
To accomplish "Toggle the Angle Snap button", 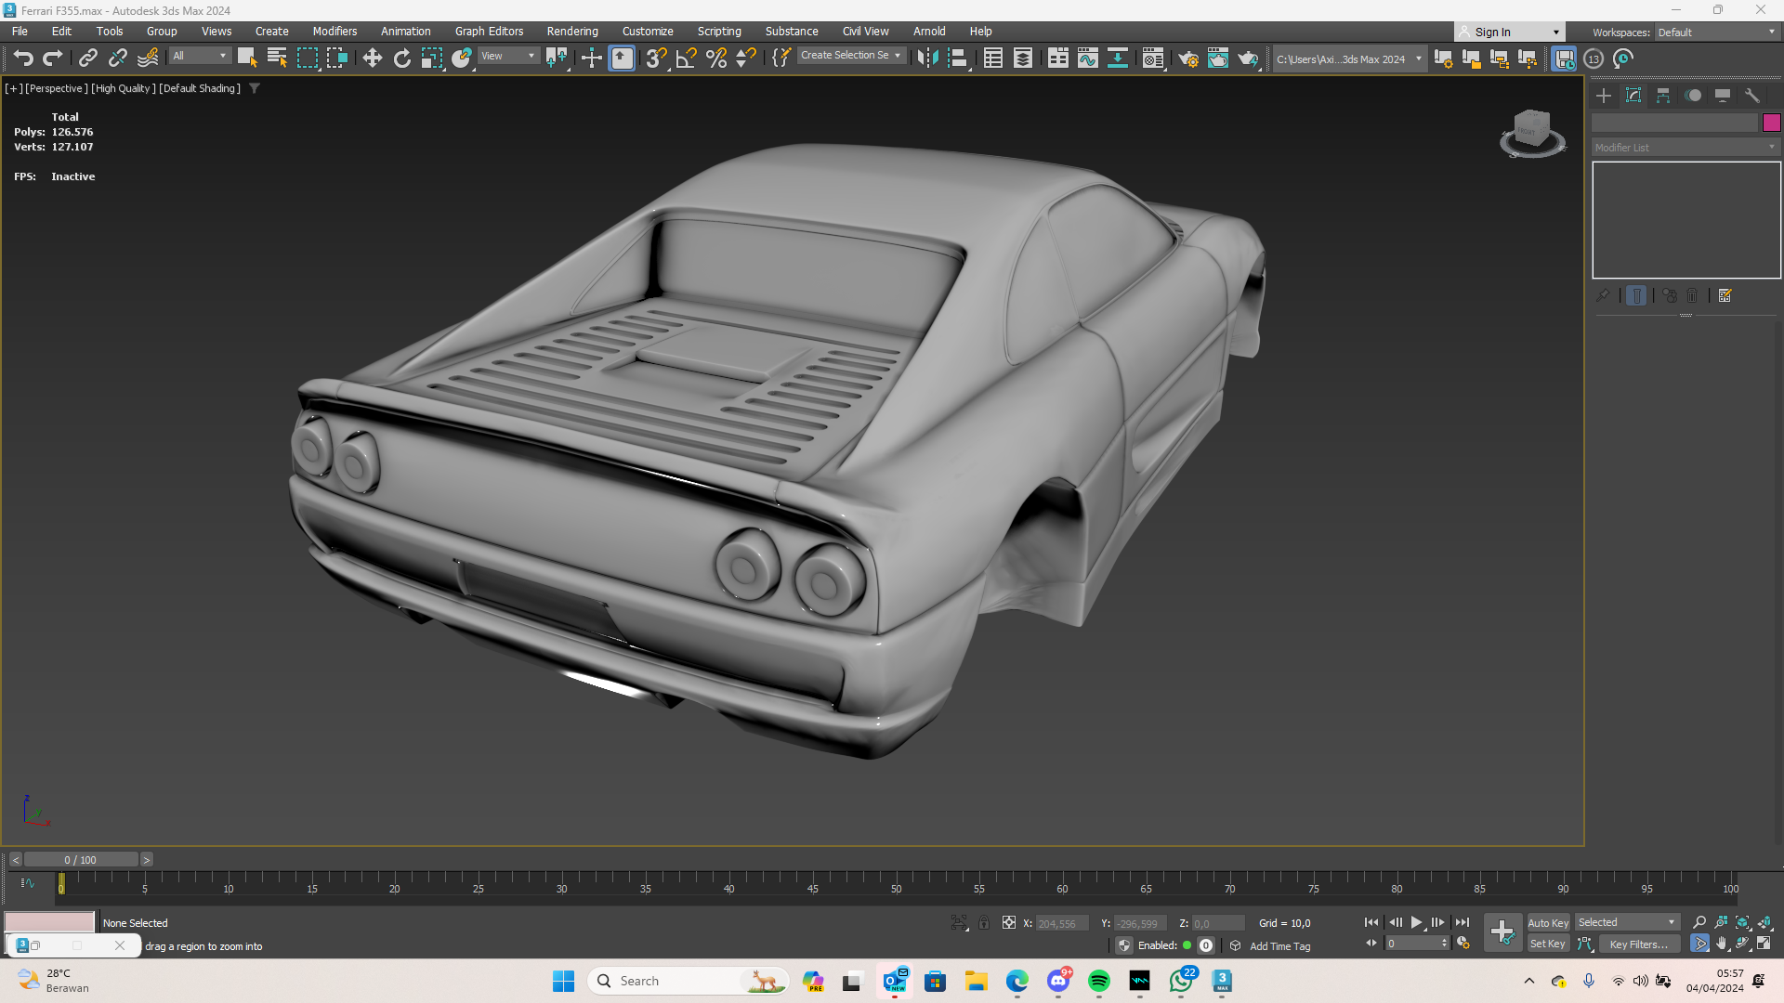I will pos(686,59).
